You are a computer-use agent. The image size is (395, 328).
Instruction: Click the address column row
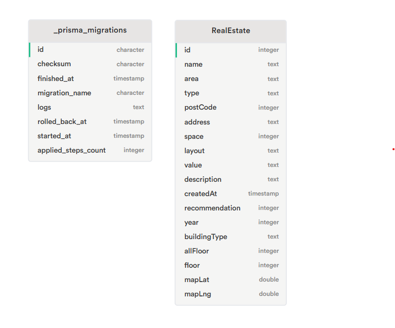point(231,122)
